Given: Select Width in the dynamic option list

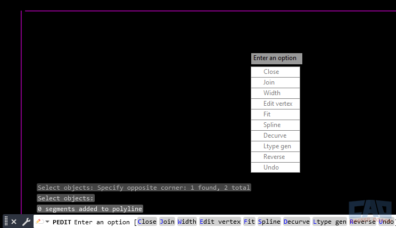Looking at the screenshot, I should [275, 93].
